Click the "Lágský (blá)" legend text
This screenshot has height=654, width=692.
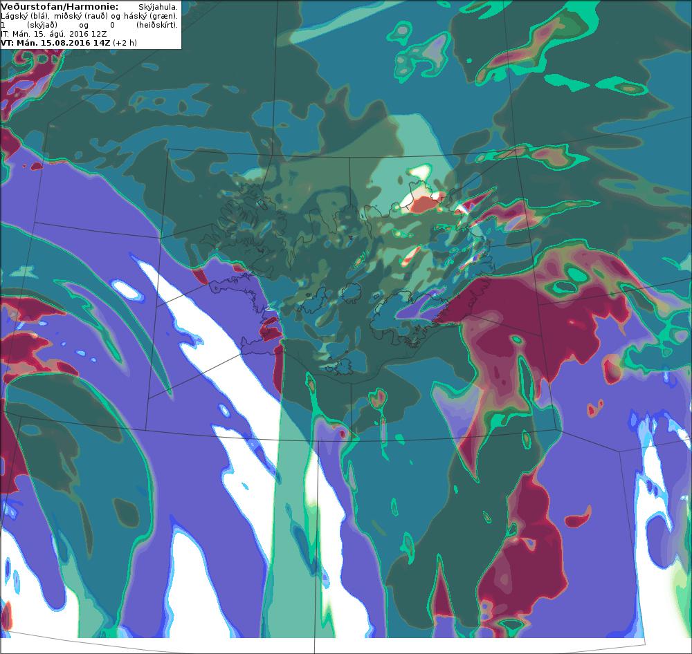coord(24,17)
